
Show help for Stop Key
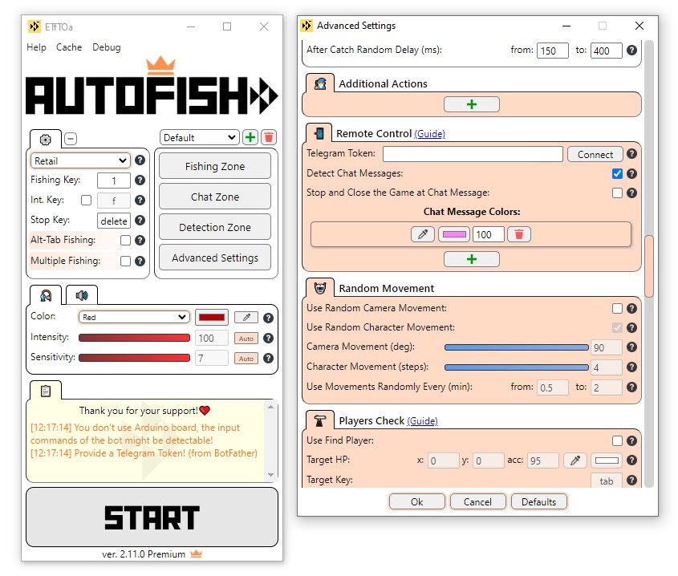pyautogui.click(x=140, y=220)
